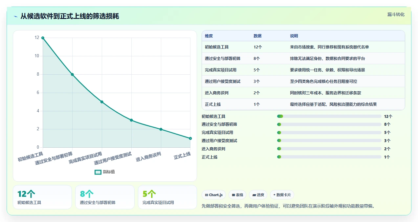Click the 12个 初始候选工具 stat card
This screenshot has width=418, height=222.
42,197
